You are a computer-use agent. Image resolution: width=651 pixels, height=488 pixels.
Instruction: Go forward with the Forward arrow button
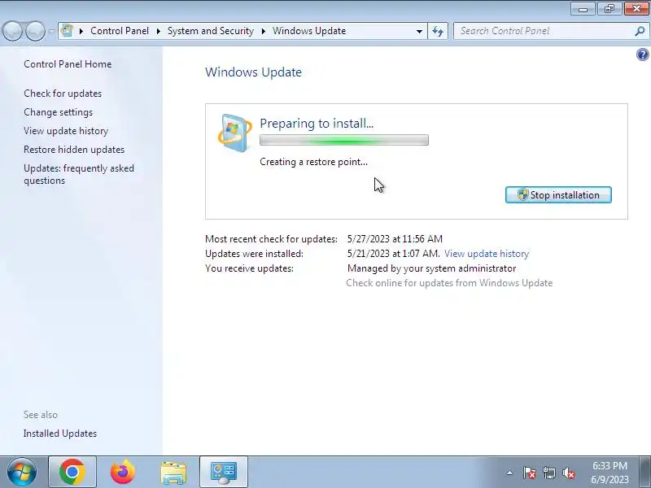click(x=36, y=31)
